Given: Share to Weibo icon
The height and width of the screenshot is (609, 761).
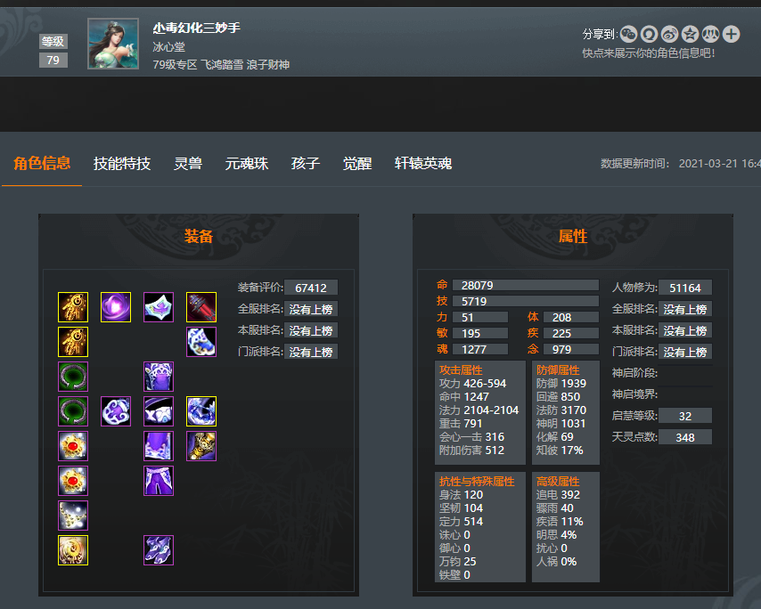Looking at the screenshot, I should point(669,34).
